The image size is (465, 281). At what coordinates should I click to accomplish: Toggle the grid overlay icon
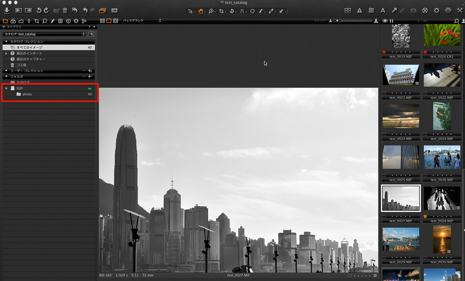click(x=371, y=10)
